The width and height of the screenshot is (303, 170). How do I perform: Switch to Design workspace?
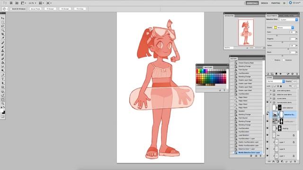264,3
